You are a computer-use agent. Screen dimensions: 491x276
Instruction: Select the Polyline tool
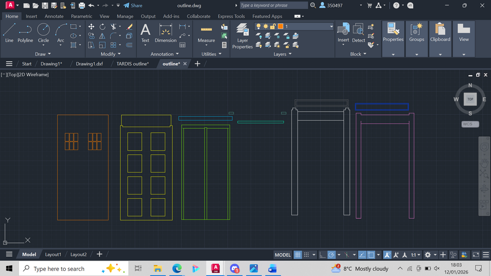pos(25,33)
